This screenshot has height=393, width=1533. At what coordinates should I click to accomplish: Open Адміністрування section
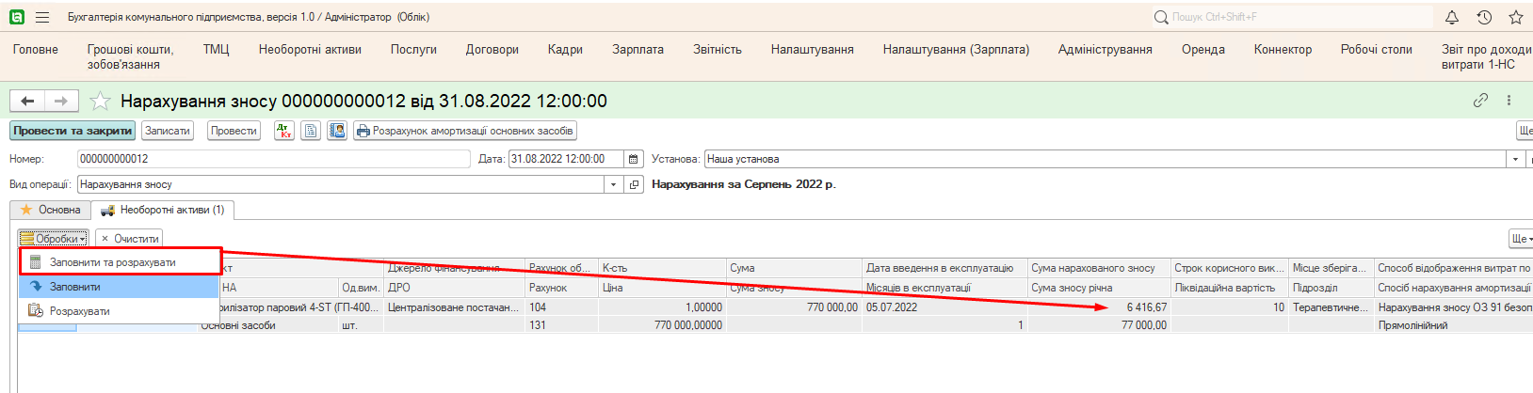(1105, 50)
